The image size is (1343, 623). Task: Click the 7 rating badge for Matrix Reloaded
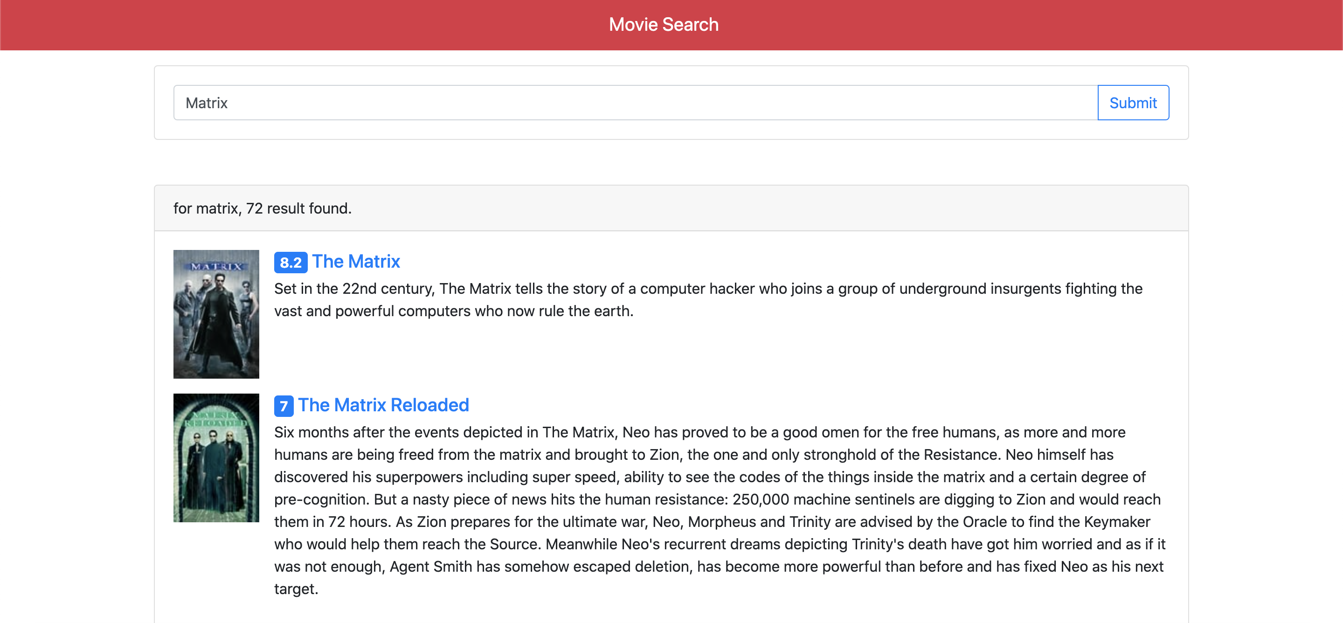[283, 406]
